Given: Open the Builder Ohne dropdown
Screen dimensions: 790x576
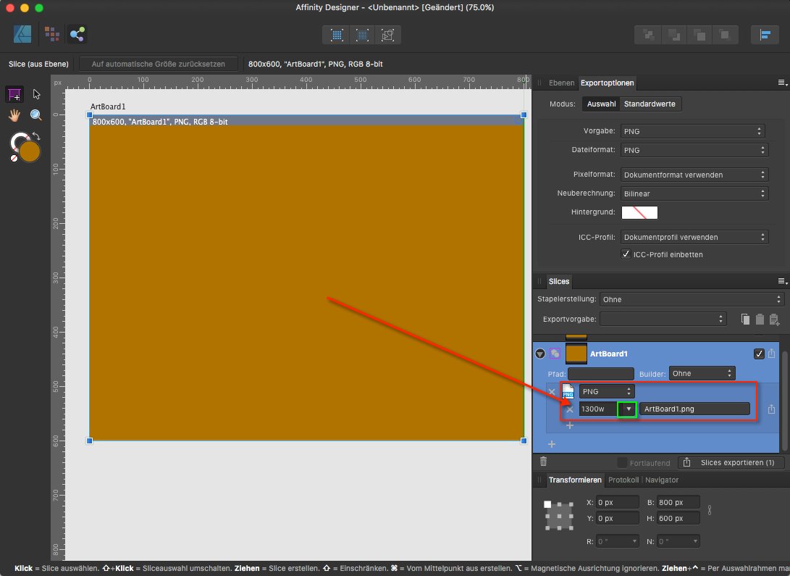Looking at the screenshot, I should (x=702, y=373).
